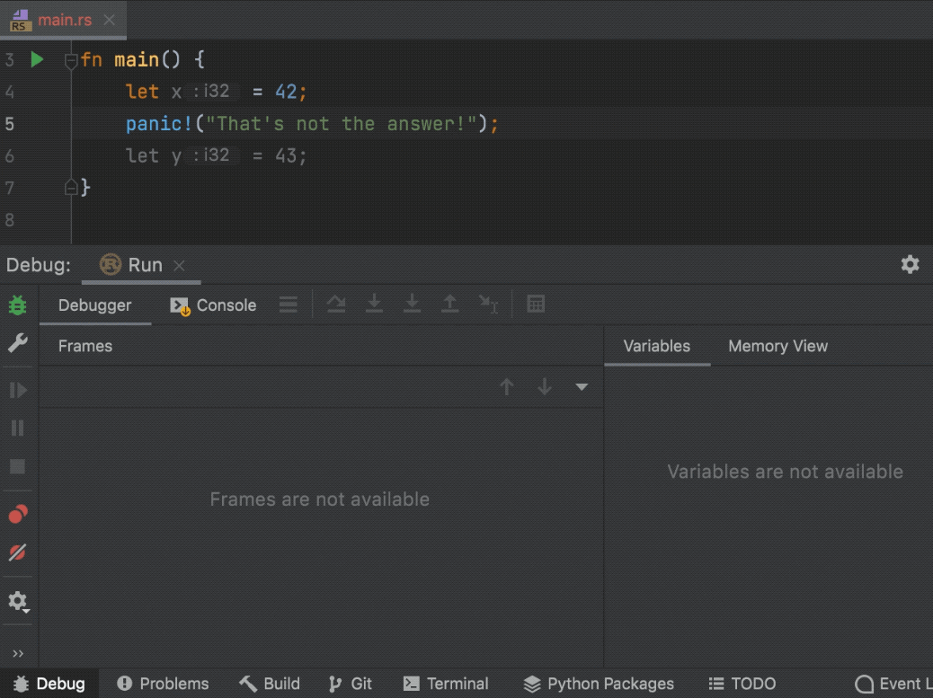The image size is (933, 698).
Task: Step over the current line
Action: [336, 304]
